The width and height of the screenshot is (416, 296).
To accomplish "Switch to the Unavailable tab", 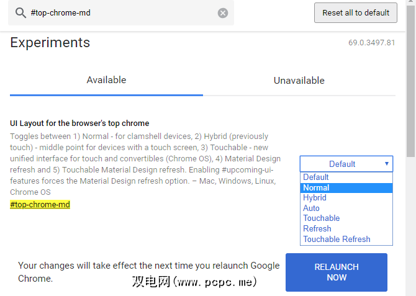I will pos(299,81).
